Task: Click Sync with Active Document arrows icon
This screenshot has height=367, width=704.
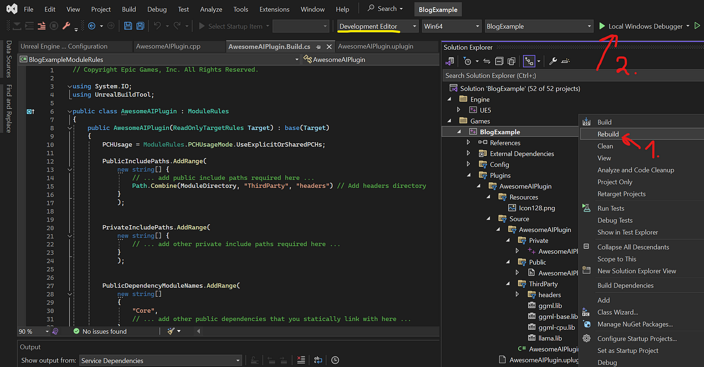Action: pyautogui.click(x=487, y=61)
